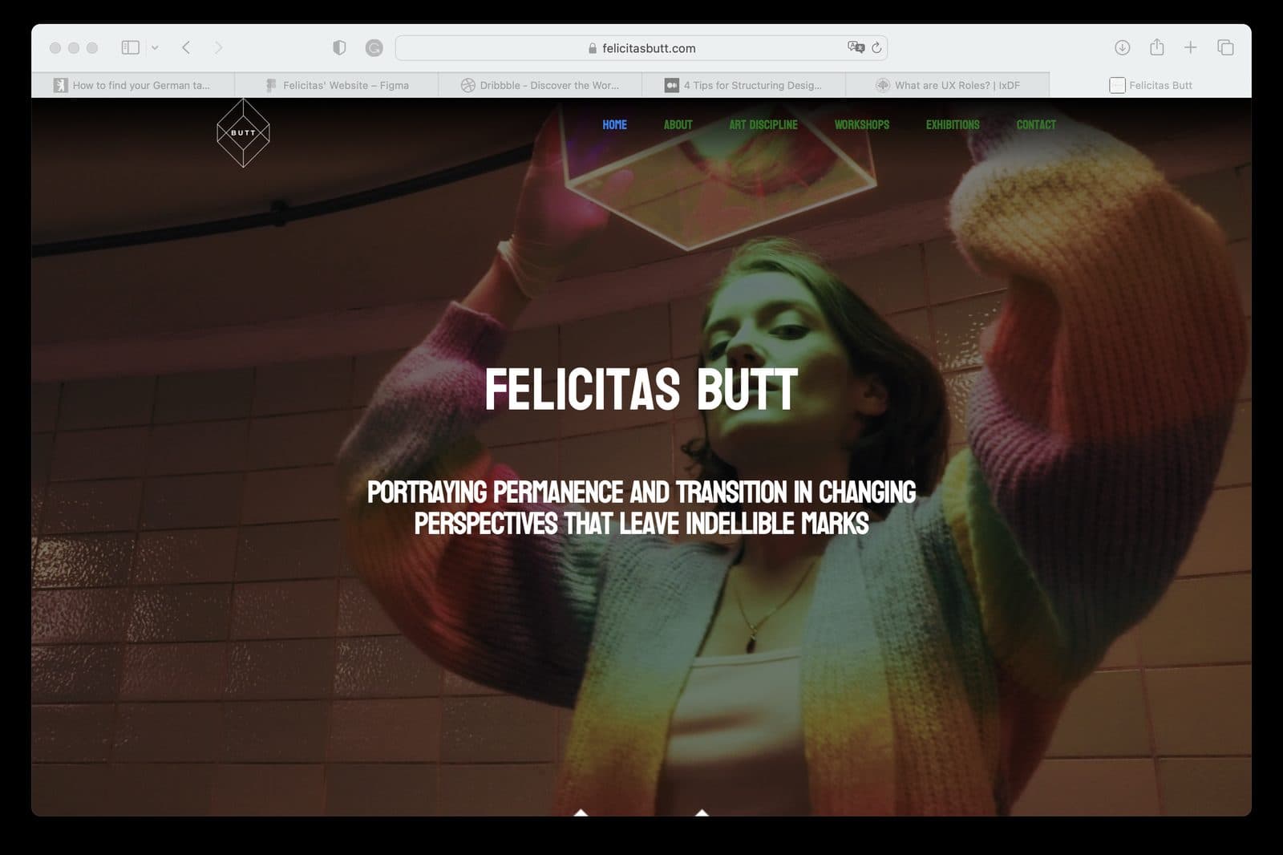Switch to Felicitas' Website – Figma tab
The width and height of the screenshot is (1283, 855).
pyautogui.click(x=337, y=85)
